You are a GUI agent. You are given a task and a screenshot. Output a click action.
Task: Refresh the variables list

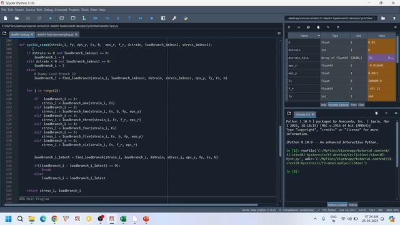(x=337, y=27)
